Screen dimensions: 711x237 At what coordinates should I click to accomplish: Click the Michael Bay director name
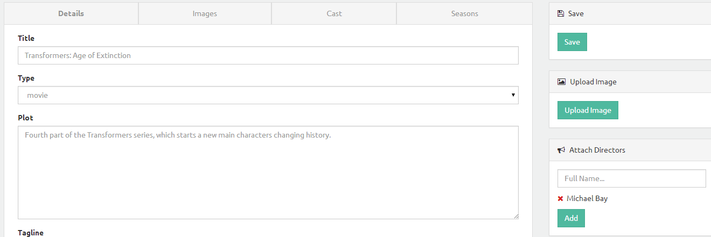pyautogui.click(x=587, y=198)
